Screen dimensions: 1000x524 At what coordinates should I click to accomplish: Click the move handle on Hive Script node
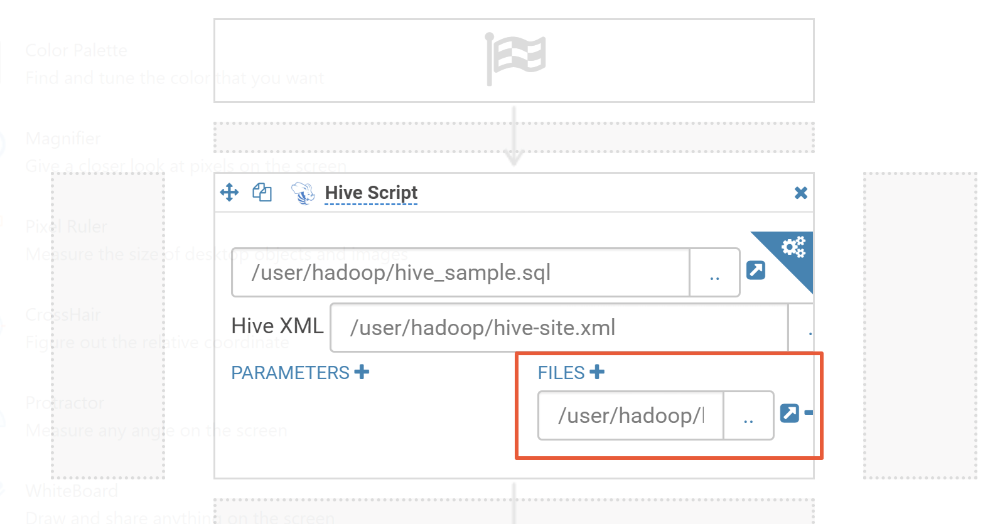point(230,192)
